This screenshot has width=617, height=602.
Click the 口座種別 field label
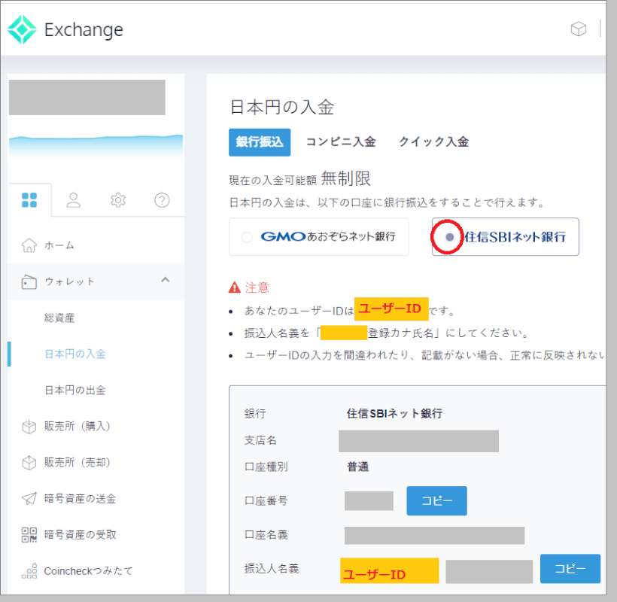pyautogui.click(x=266, y=467)
